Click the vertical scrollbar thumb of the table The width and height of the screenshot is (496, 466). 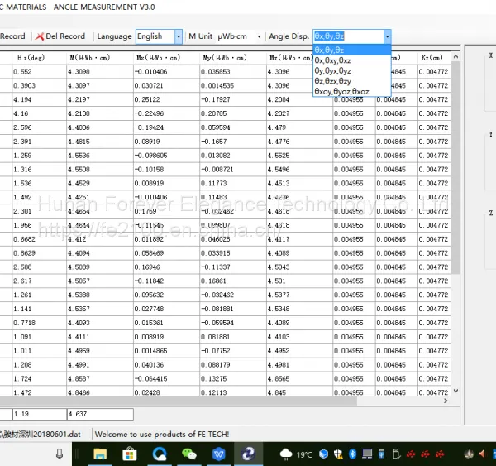click(455, 167)
